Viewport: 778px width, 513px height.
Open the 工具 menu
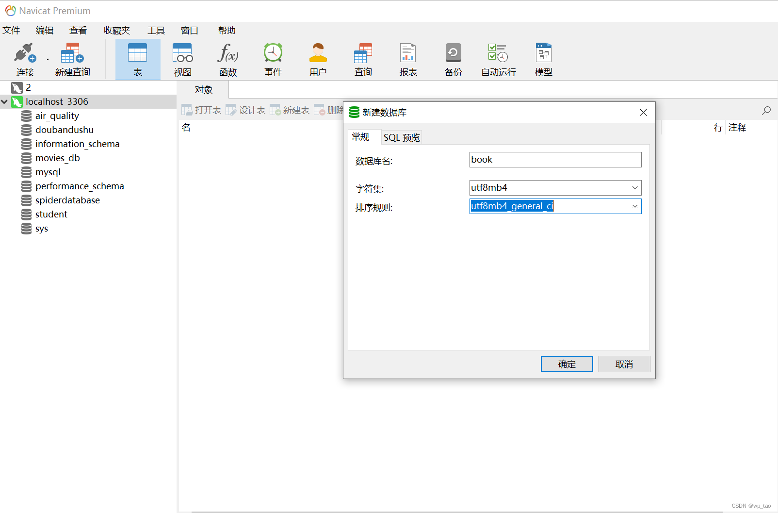point(156,30)
